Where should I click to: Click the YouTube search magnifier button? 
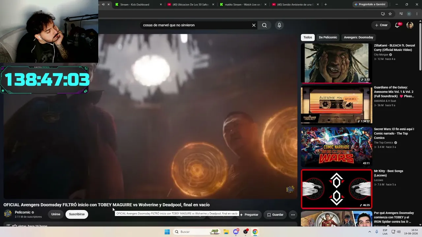point(264,25)
